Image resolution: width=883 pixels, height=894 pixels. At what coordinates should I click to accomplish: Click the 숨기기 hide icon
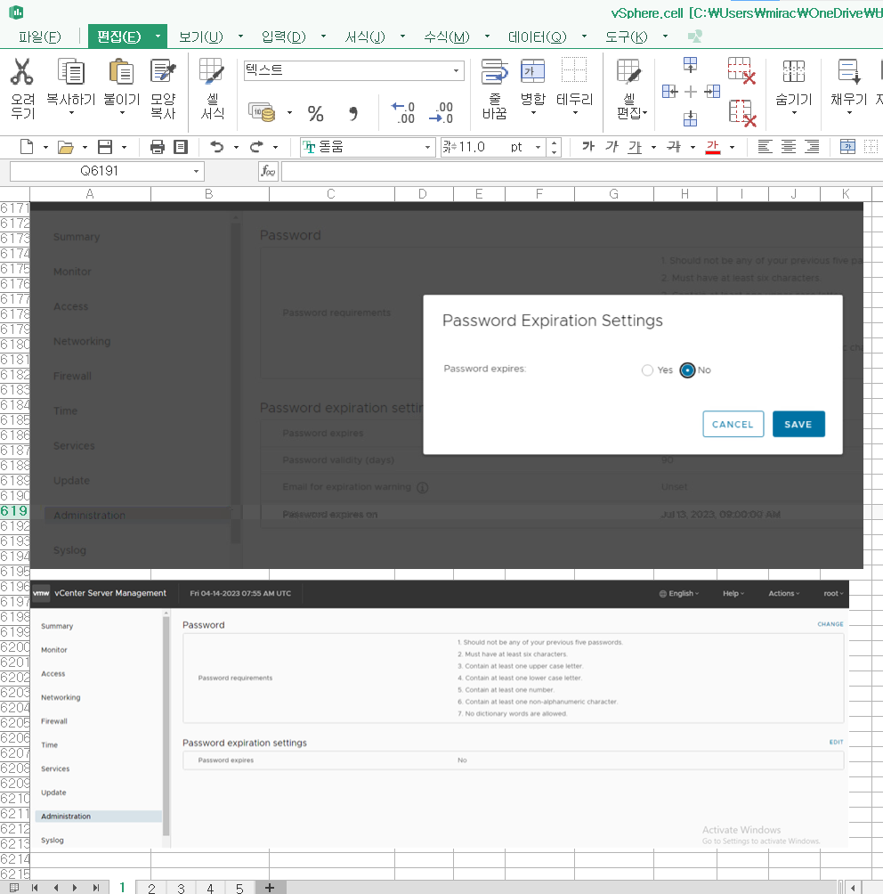tap(793, 72)
